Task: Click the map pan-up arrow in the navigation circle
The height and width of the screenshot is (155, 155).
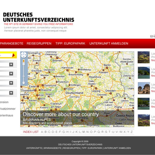Action: (24, 53)
